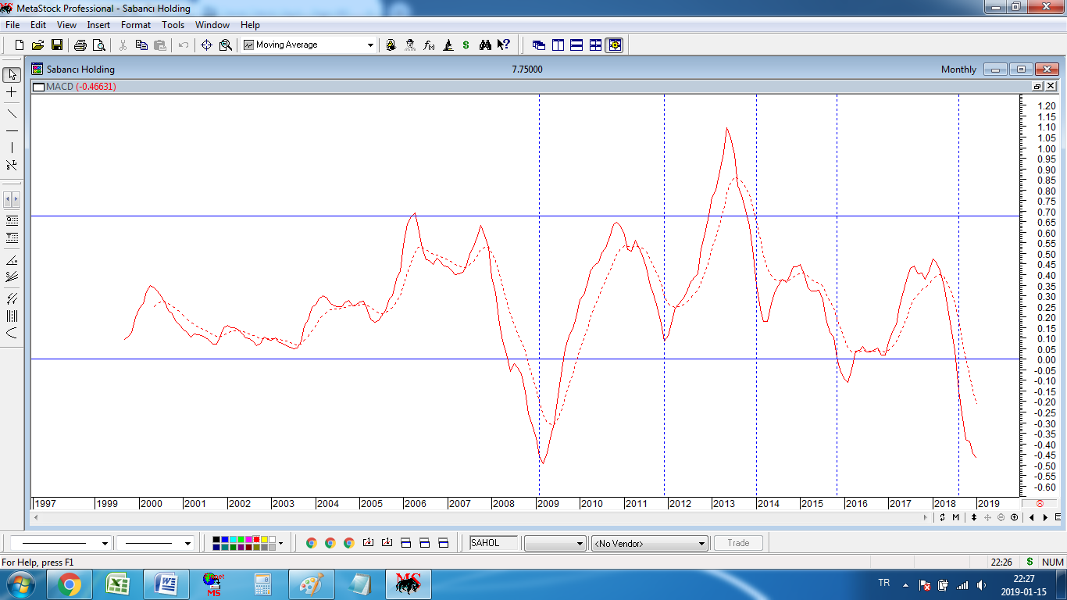Open Excel from the Windows taskbar

click(118, 584)
